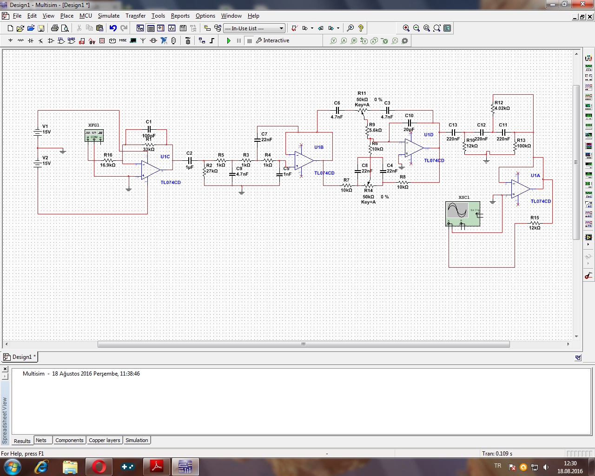Open Adobe Reader from the taskbar

pyautogui.click(x=156, y=466)
